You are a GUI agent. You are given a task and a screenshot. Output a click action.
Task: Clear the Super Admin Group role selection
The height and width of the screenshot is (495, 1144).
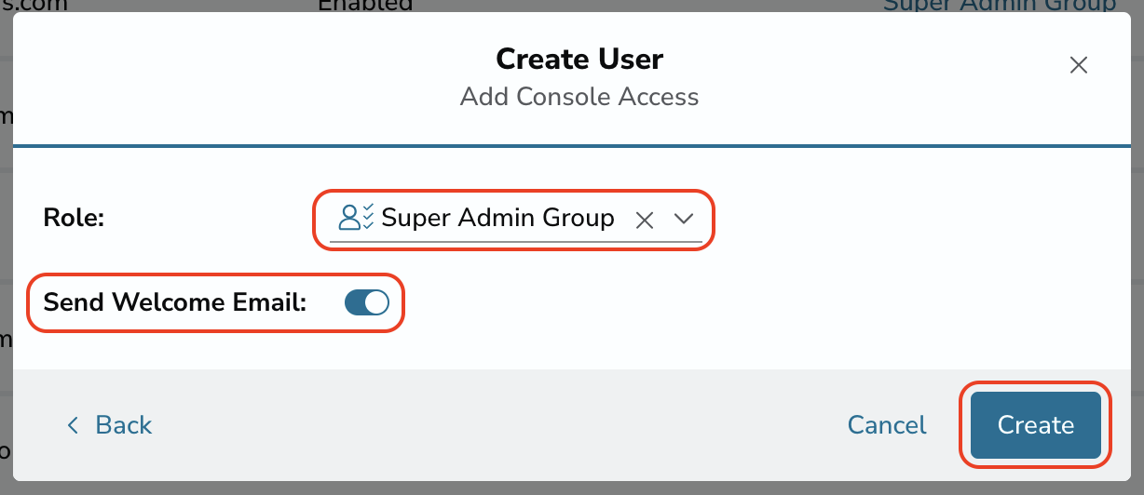click(x=644, y=220)
